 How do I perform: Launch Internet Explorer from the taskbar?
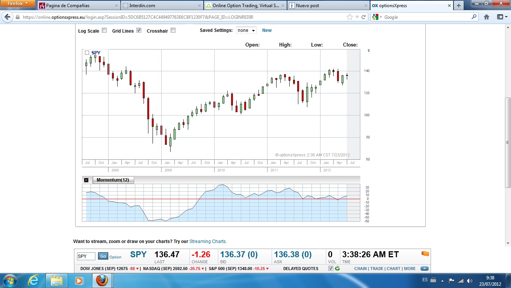(x=34, y=280)
